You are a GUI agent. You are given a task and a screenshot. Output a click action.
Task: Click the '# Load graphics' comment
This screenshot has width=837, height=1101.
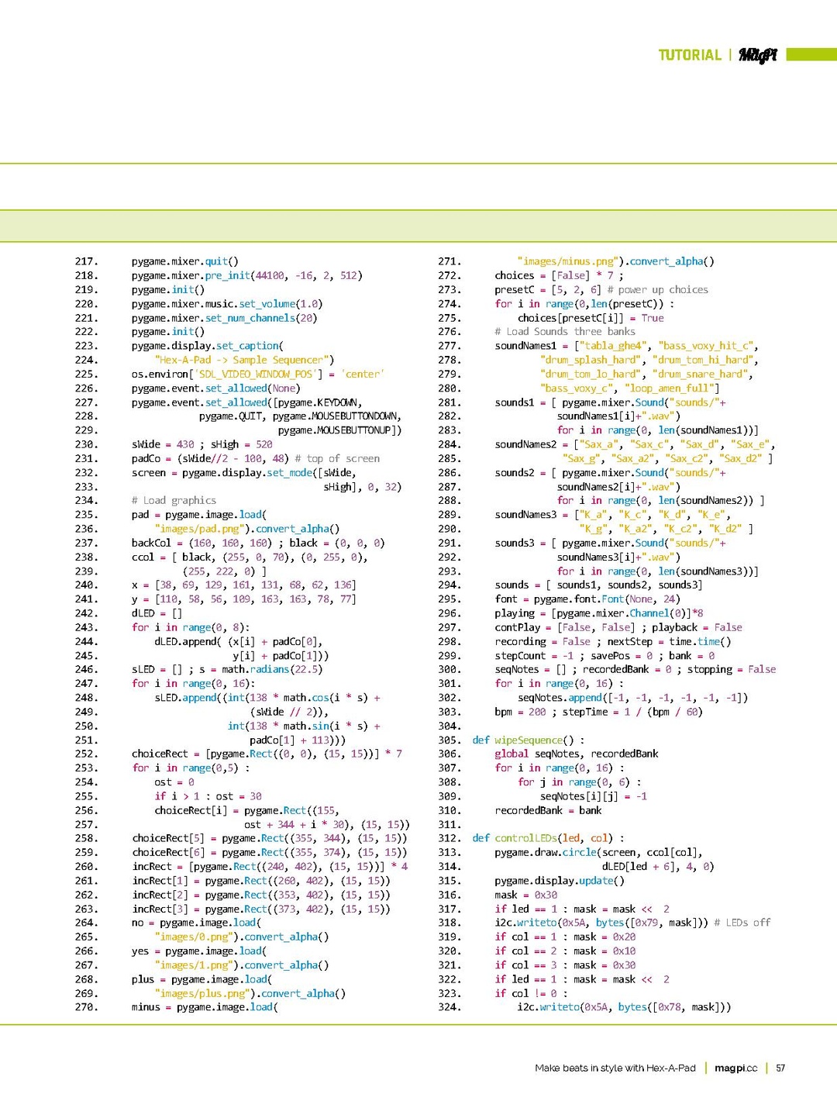tap(174, 500)
